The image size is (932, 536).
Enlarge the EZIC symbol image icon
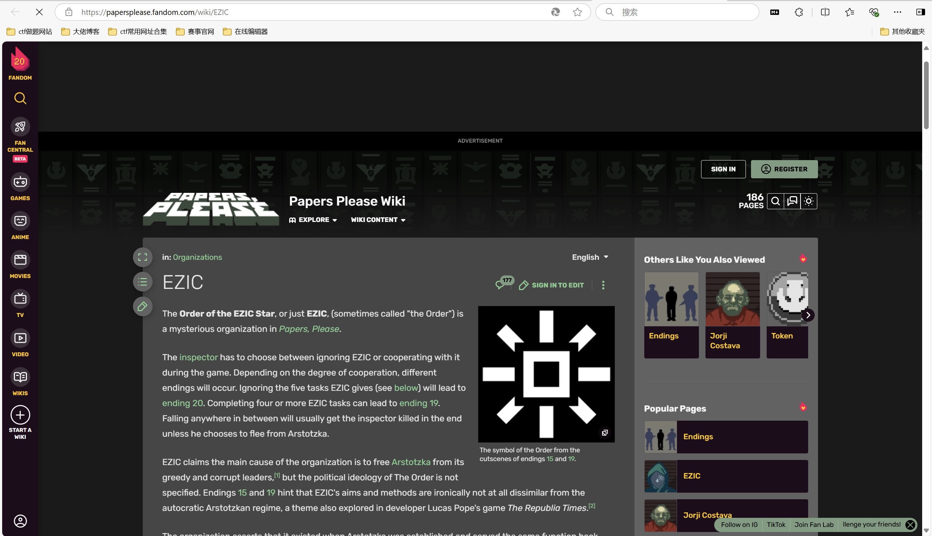(x=605, y=433)
